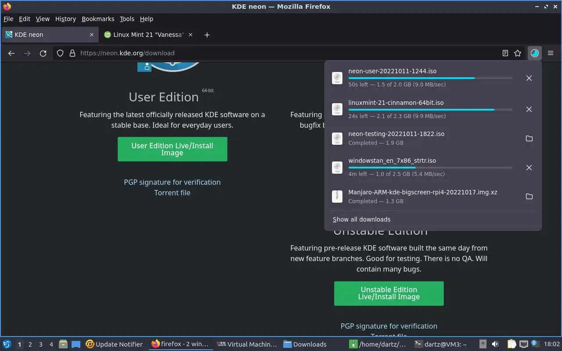The height and width of the screenshot is (351, 562).
Task: Click the show desktop panel icon
Action: pyautogui.click(x=76, y=344)
